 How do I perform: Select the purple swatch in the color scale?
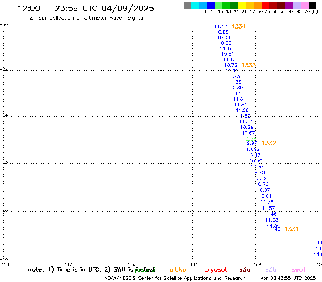pyautogui.click(x=289, y=5)
